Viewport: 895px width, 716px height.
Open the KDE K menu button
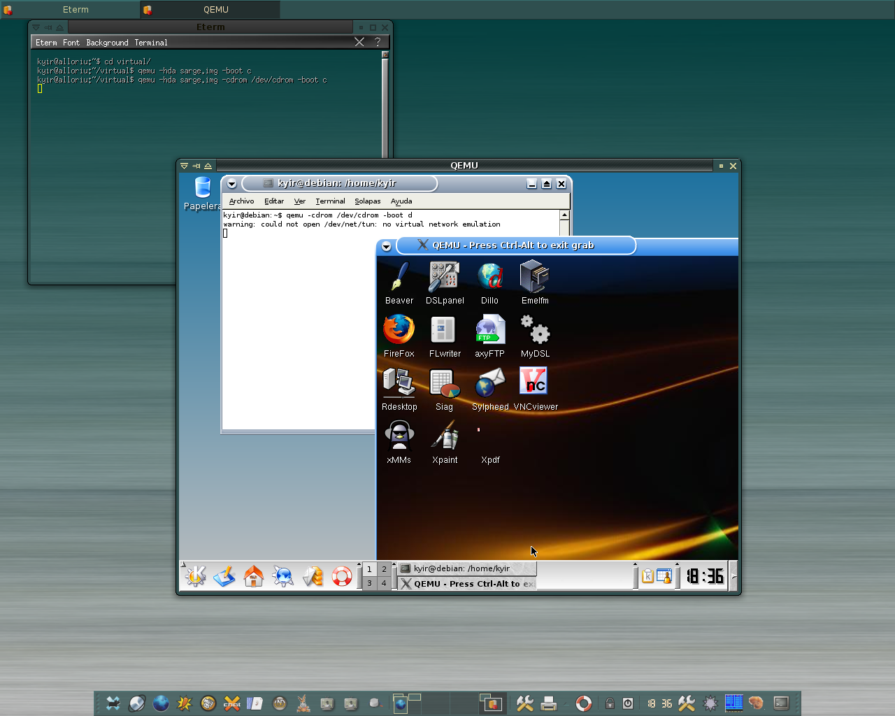coord(195,576)
